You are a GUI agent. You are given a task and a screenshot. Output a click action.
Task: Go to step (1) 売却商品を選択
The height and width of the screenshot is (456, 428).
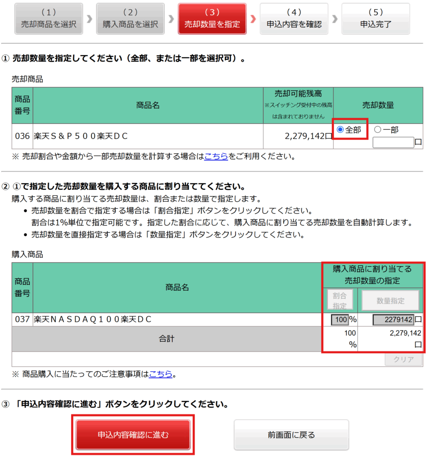tap(49, 19)
